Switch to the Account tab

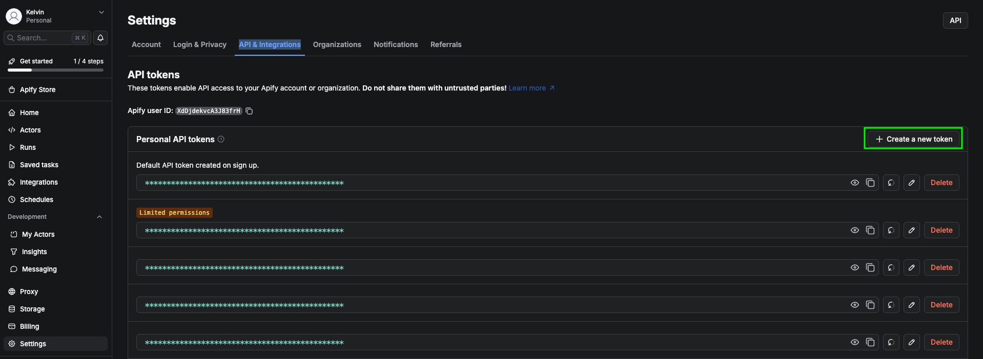[146, 44]
